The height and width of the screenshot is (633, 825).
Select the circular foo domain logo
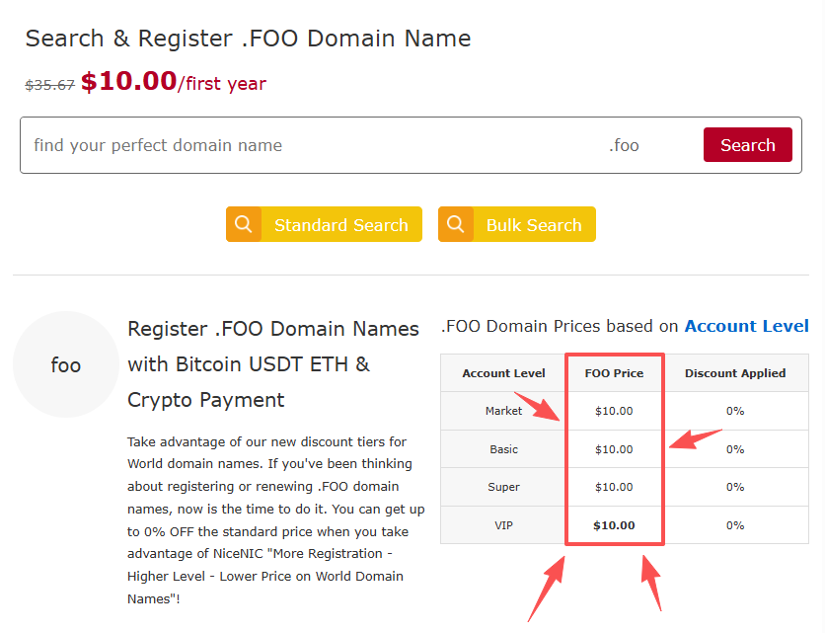coord(65,364)
